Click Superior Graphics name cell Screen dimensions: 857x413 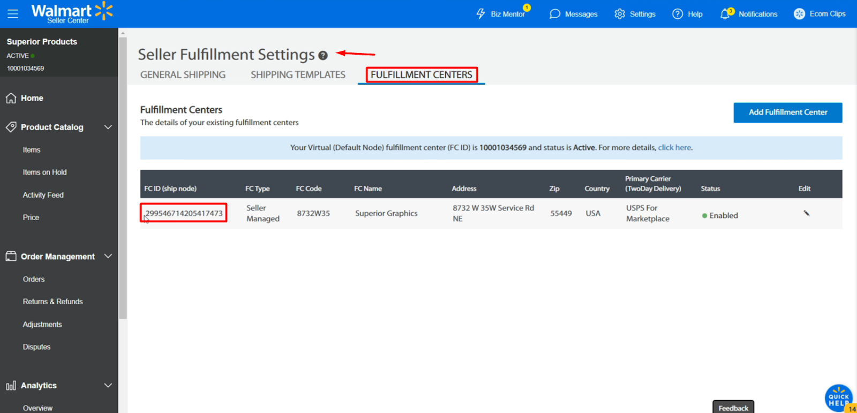(386, 213)
